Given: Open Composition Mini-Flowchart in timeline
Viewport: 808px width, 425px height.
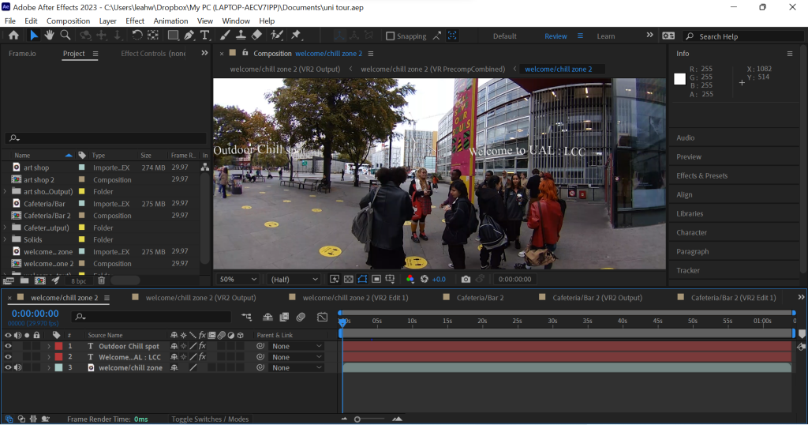Looking at the screenshot, I should click(x=246, y=317).
